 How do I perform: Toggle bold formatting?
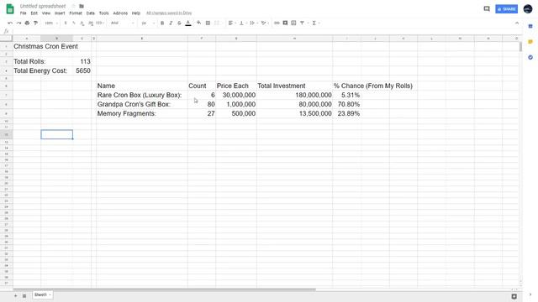(162, 23)
